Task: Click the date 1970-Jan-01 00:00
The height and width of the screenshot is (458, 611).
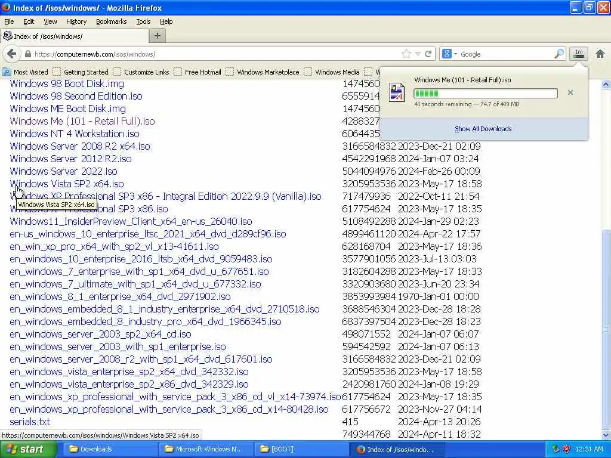Action: coord(439,296)
